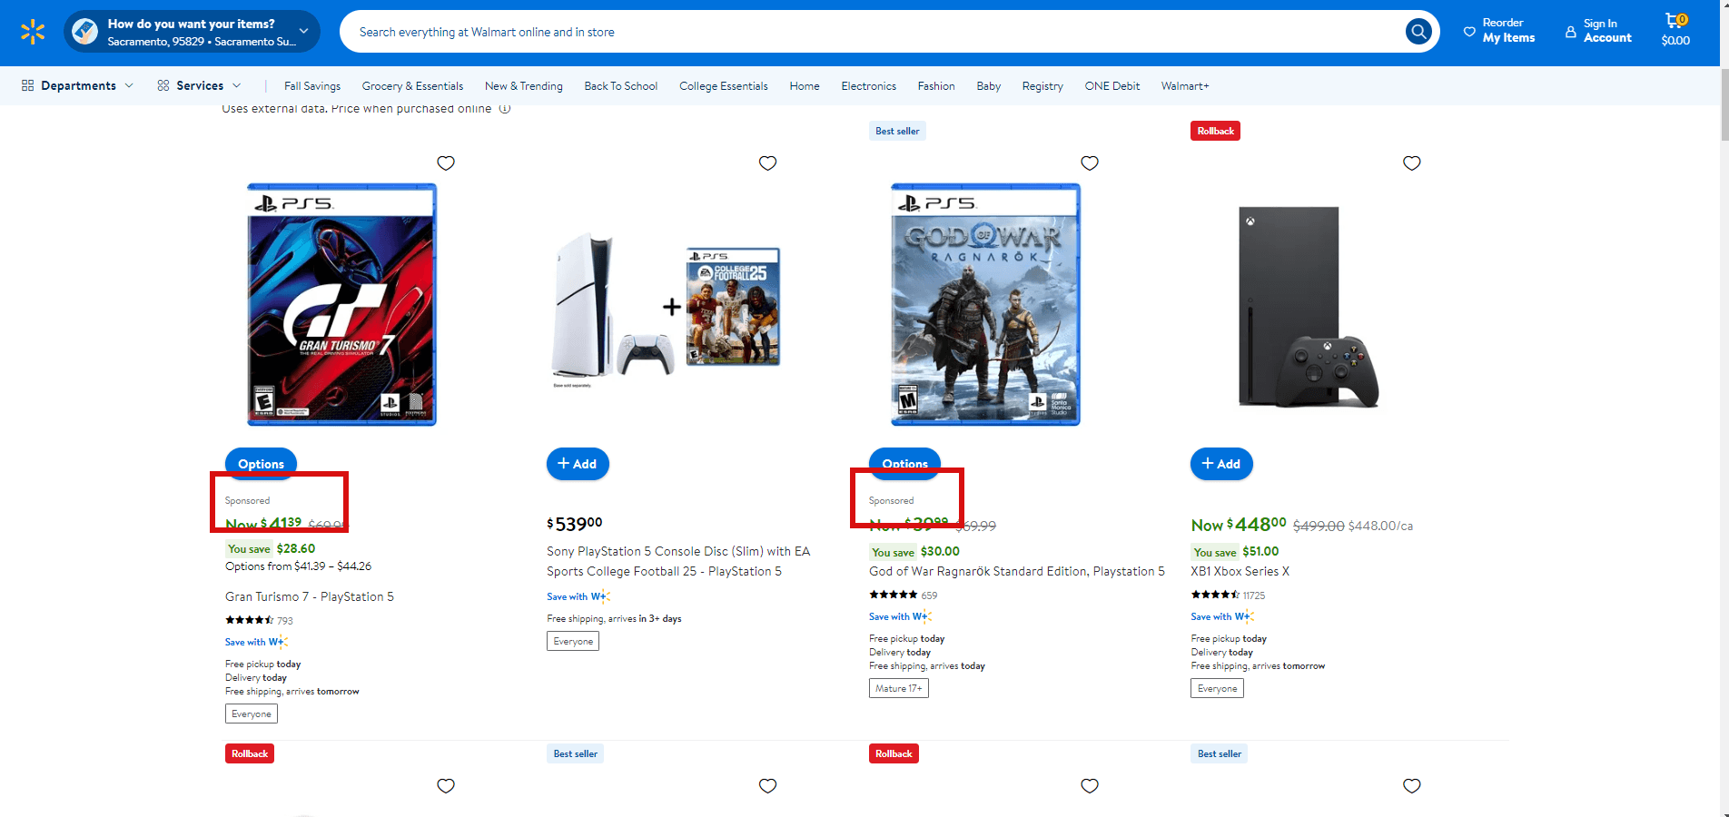
Task: Click God of War Ragnarök cover image
Action: (x=986, y=304)
